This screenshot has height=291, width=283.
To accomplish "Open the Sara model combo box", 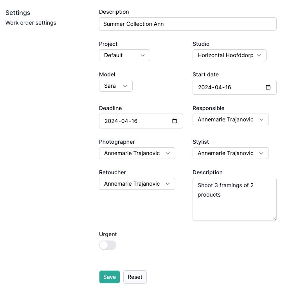I will pyautogui.click(x=116, y=86).
